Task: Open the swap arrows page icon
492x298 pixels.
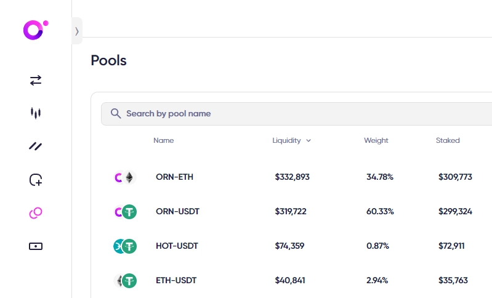Action: click(36, 81)
